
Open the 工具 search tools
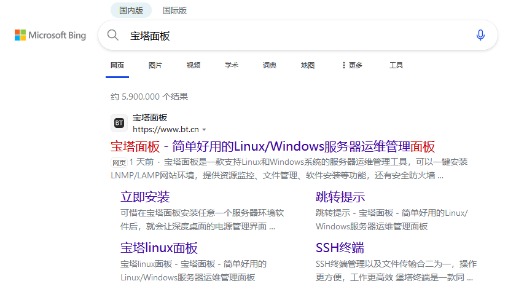[396, 65]
